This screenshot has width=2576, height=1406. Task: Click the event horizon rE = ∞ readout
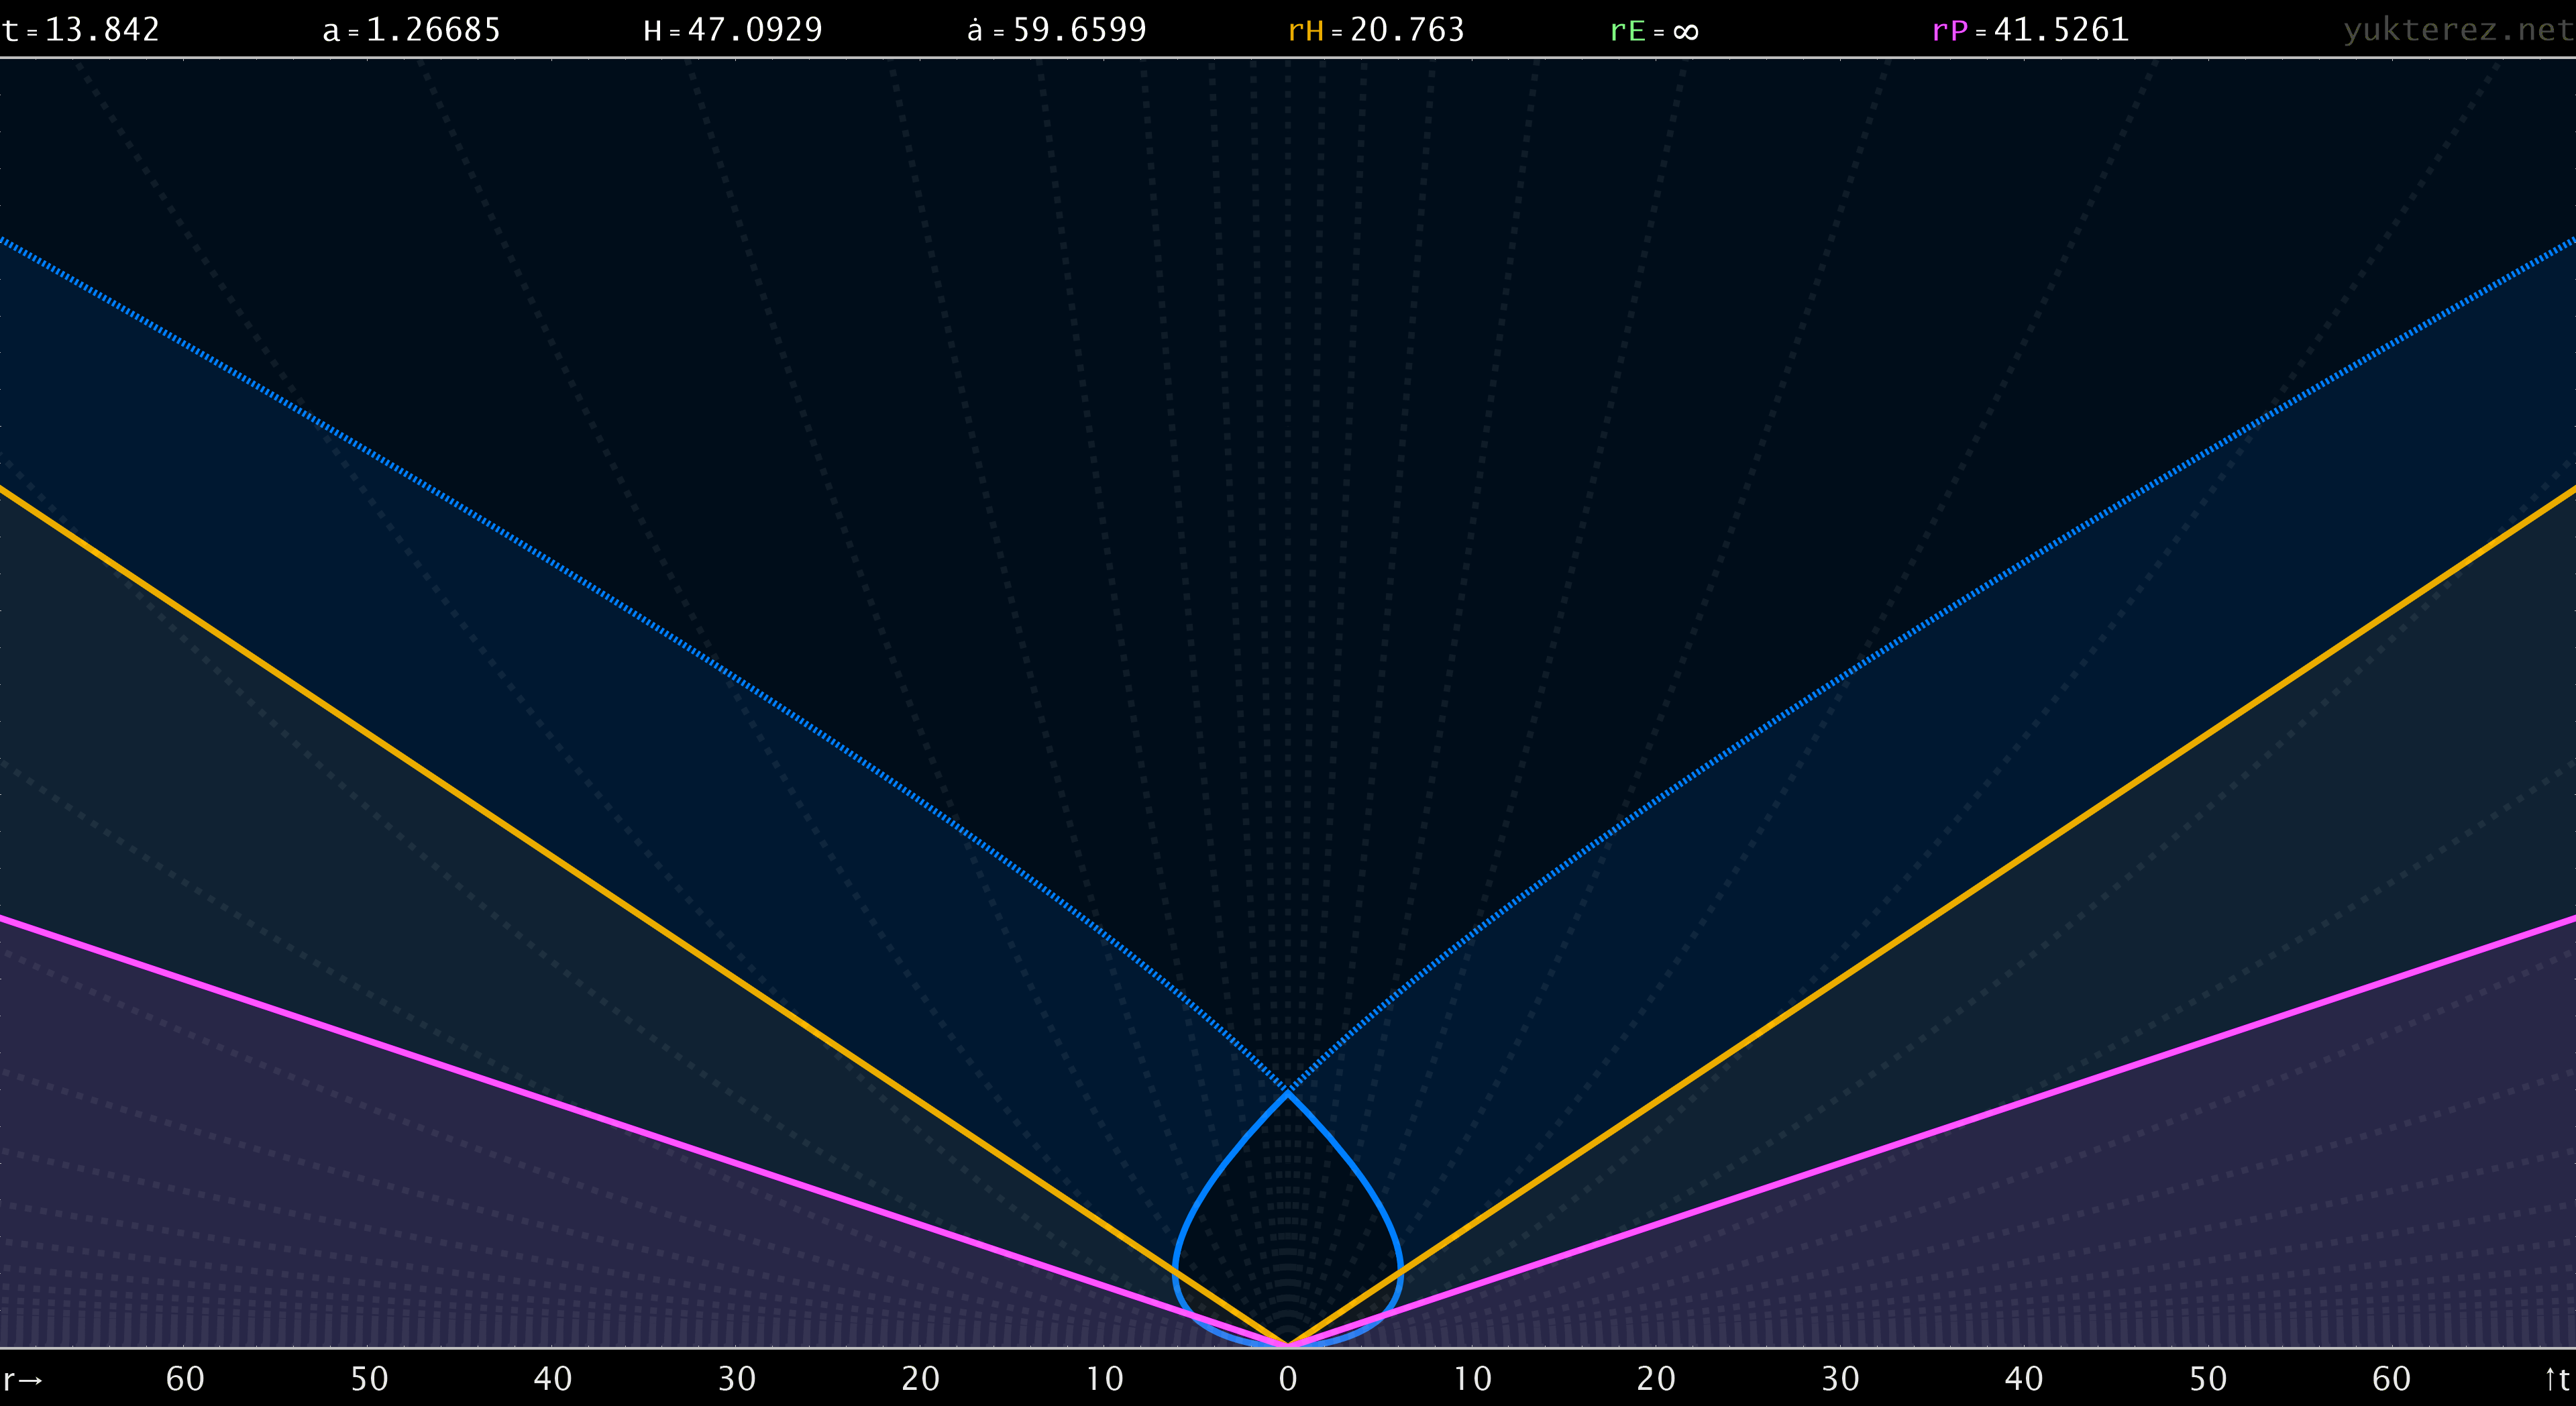(x=1654, y=31)
